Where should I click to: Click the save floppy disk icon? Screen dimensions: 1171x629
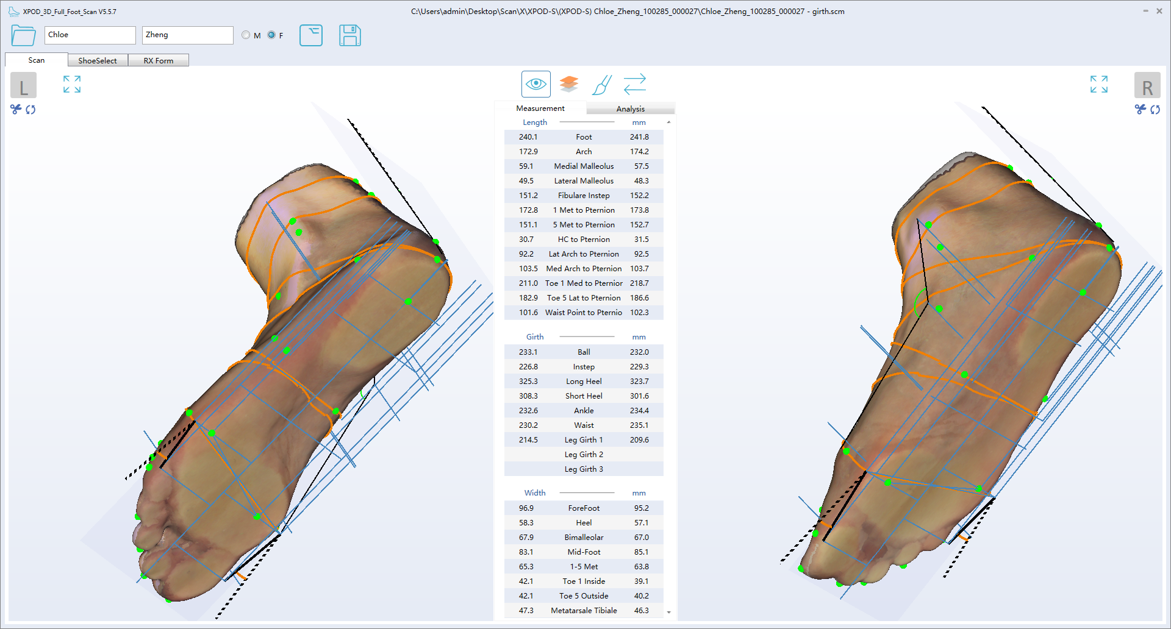pyautogui.click(x=349, y=35)
